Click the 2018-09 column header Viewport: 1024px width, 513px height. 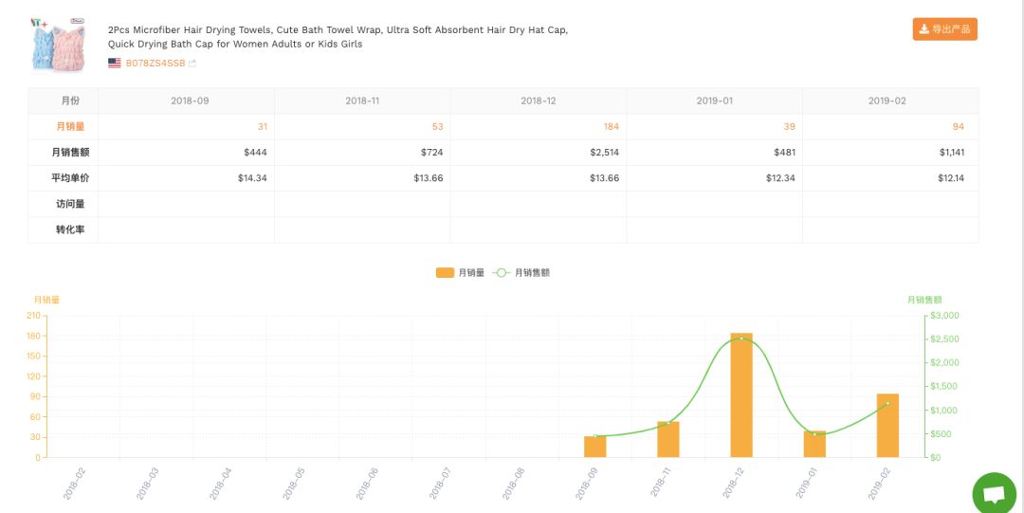point(190,101)
